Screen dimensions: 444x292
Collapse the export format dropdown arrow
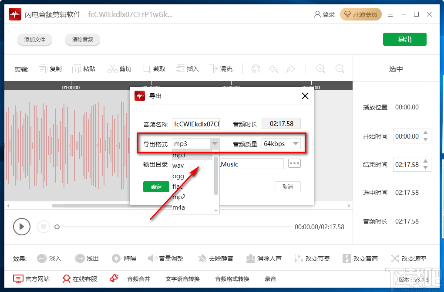[x=215, y=143]
